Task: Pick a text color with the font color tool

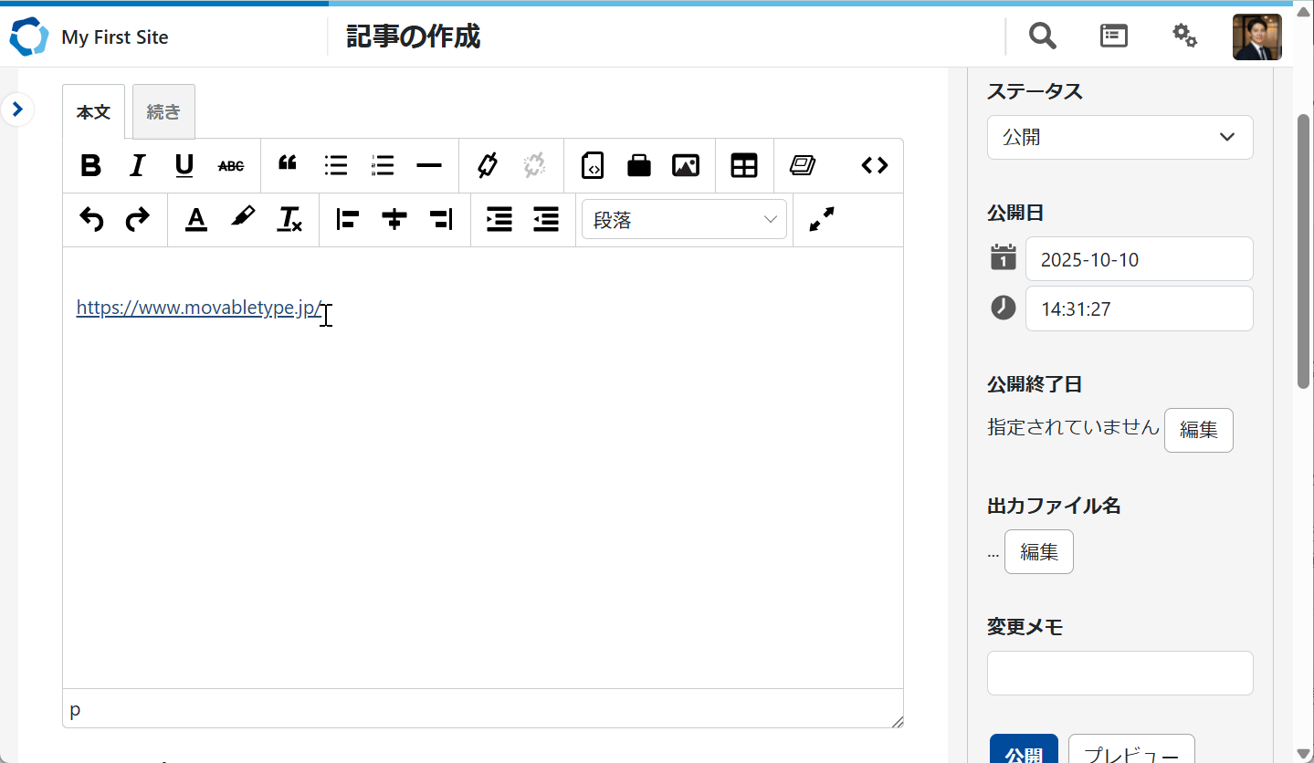Action: coord(196,219)
